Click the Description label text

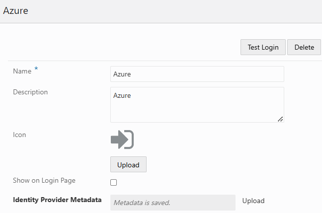pos(30,92)
